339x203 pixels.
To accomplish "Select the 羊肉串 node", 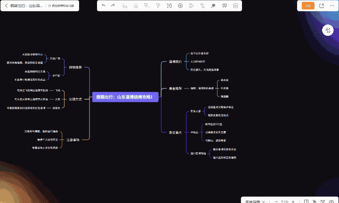I will click(x=225, y=80).
